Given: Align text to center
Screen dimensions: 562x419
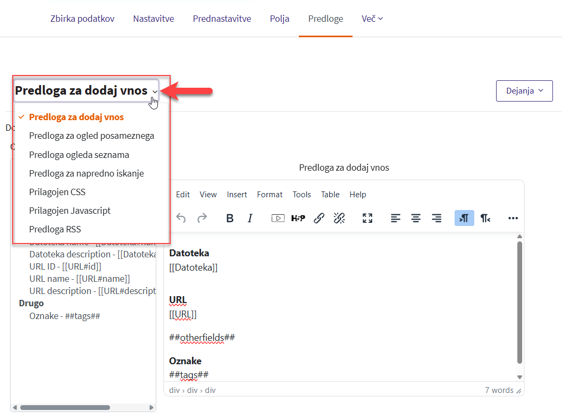Looking at the screenshot, I should [x=416, y=218].
